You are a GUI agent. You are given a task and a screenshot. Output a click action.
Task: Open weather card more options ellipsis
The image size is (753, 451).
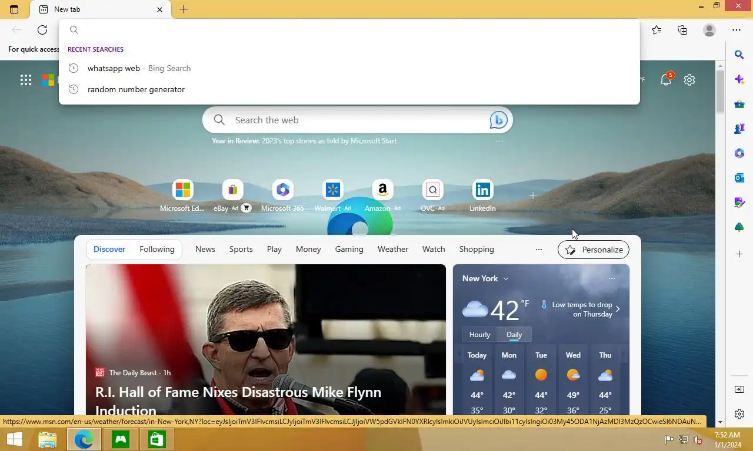coord(612,278)
